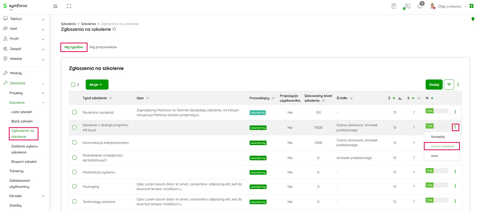This screenshot has width=478, height=211.
Task: Check the Skuteczna sprzedaż row checkbox
Action: (x=75, y=112)
